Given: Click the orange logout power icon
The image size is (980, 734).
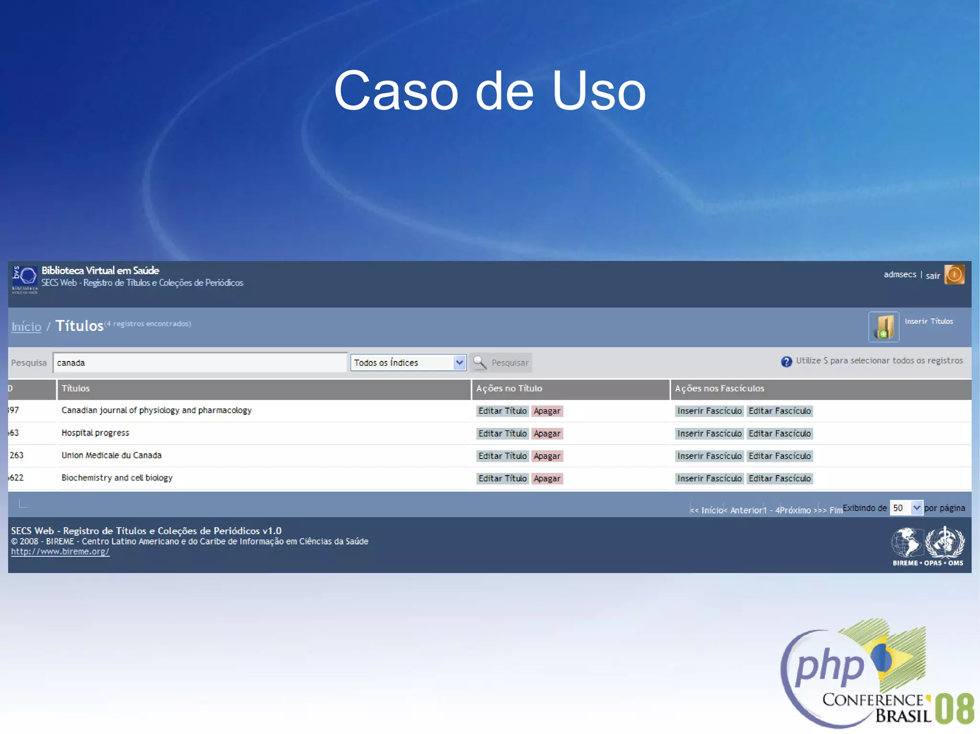Looking at the screenshot, I should 954,274.
